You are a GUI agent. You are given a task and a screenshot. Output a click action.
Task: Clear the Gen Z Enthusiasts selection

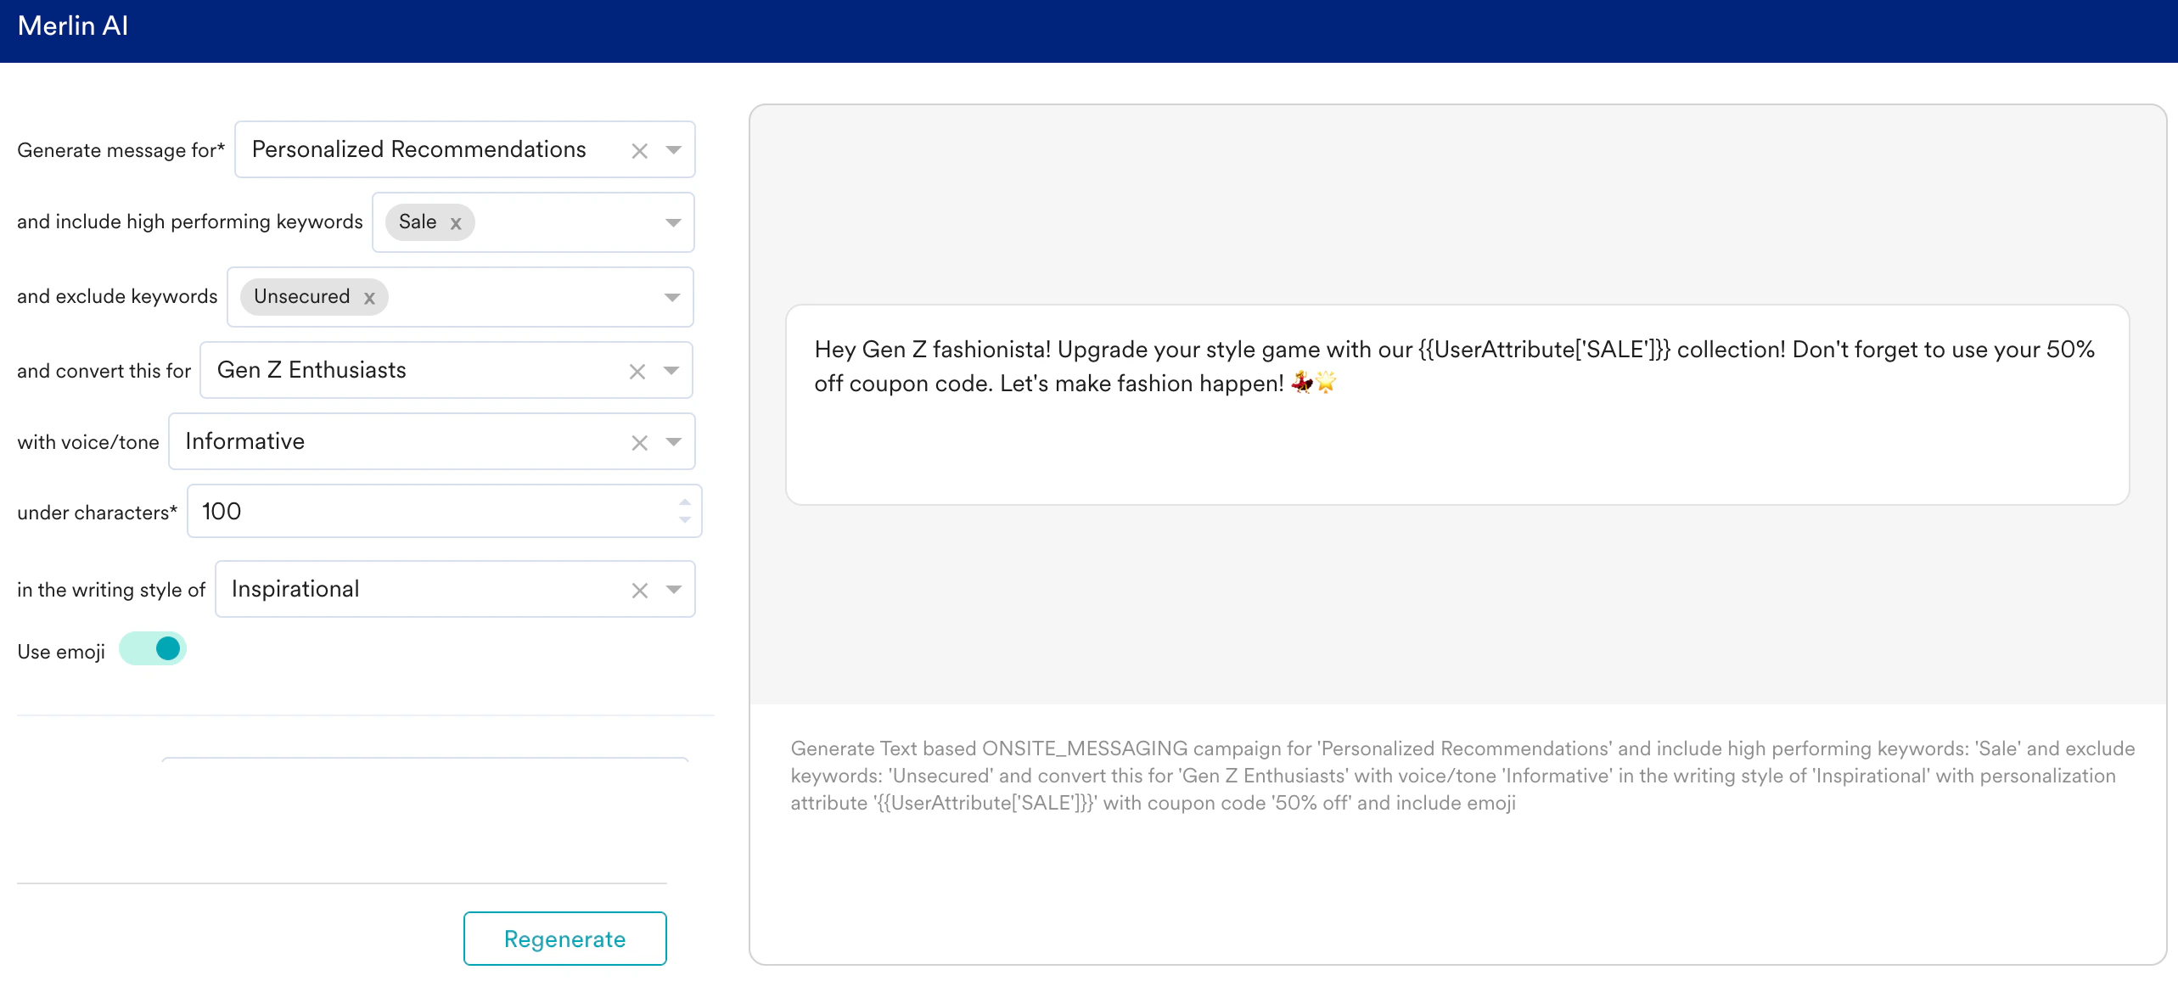[637, 372]
